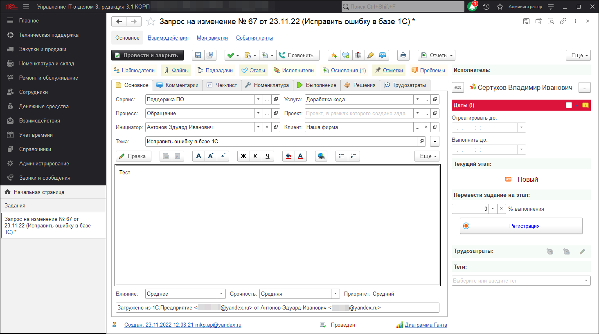The image size is (599, 334).
Task: Click into the Тема input field
Action: (x=281, y=142)
